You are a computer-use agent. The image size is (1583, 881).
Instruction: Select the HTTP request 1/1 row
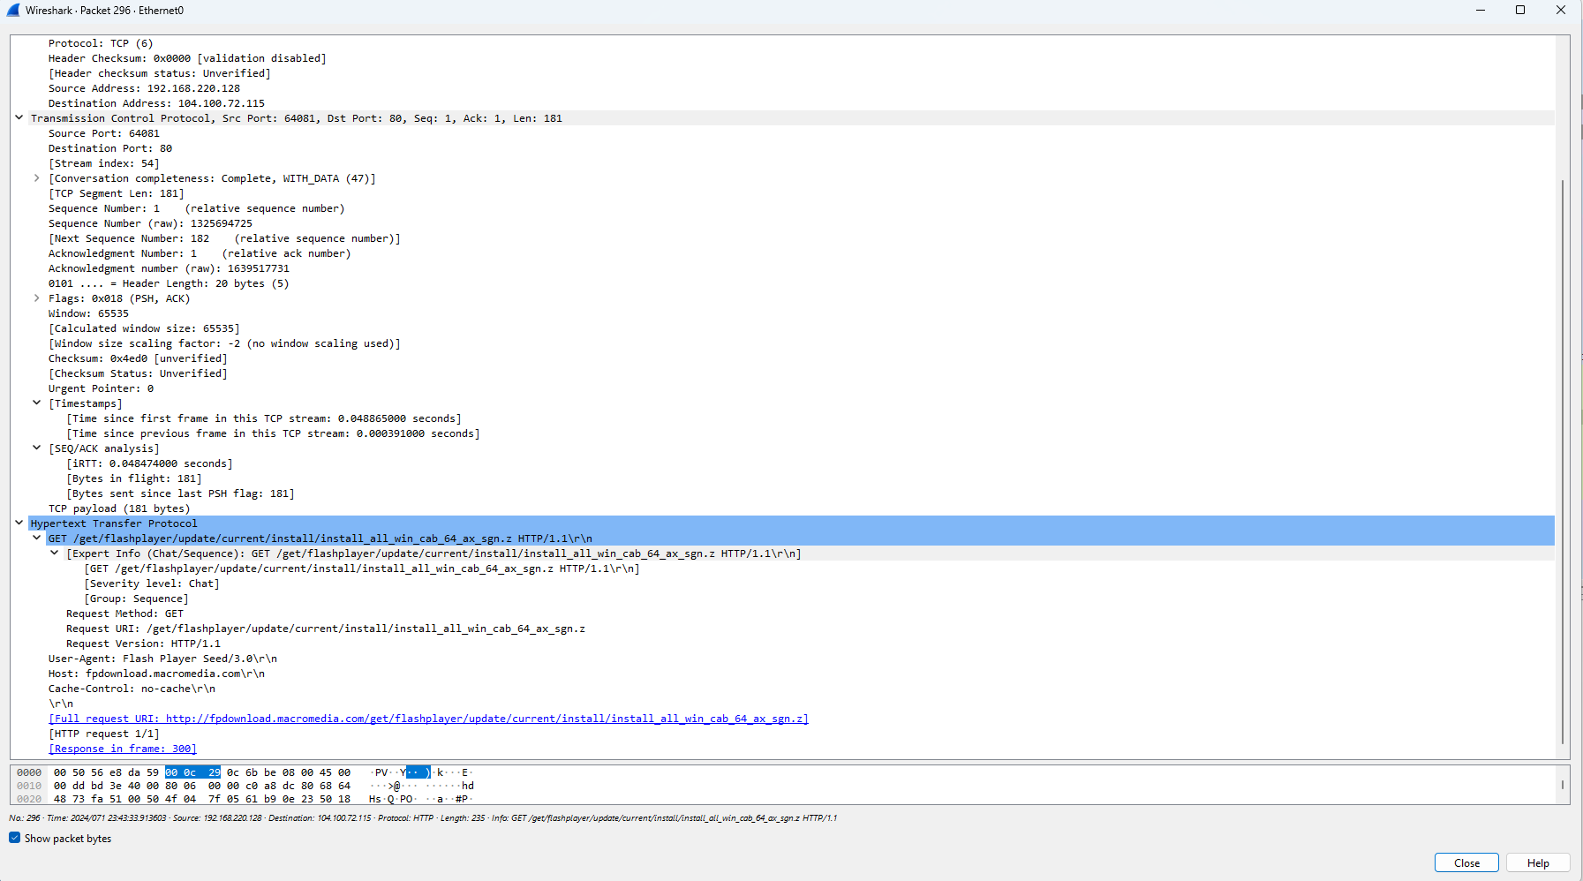104,734
